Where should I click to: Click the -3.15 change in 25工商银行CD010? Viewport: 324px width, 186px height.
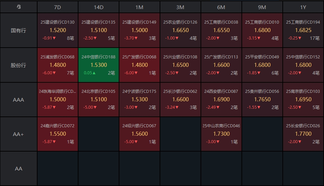pyautogui.click(x=254, y=38)
